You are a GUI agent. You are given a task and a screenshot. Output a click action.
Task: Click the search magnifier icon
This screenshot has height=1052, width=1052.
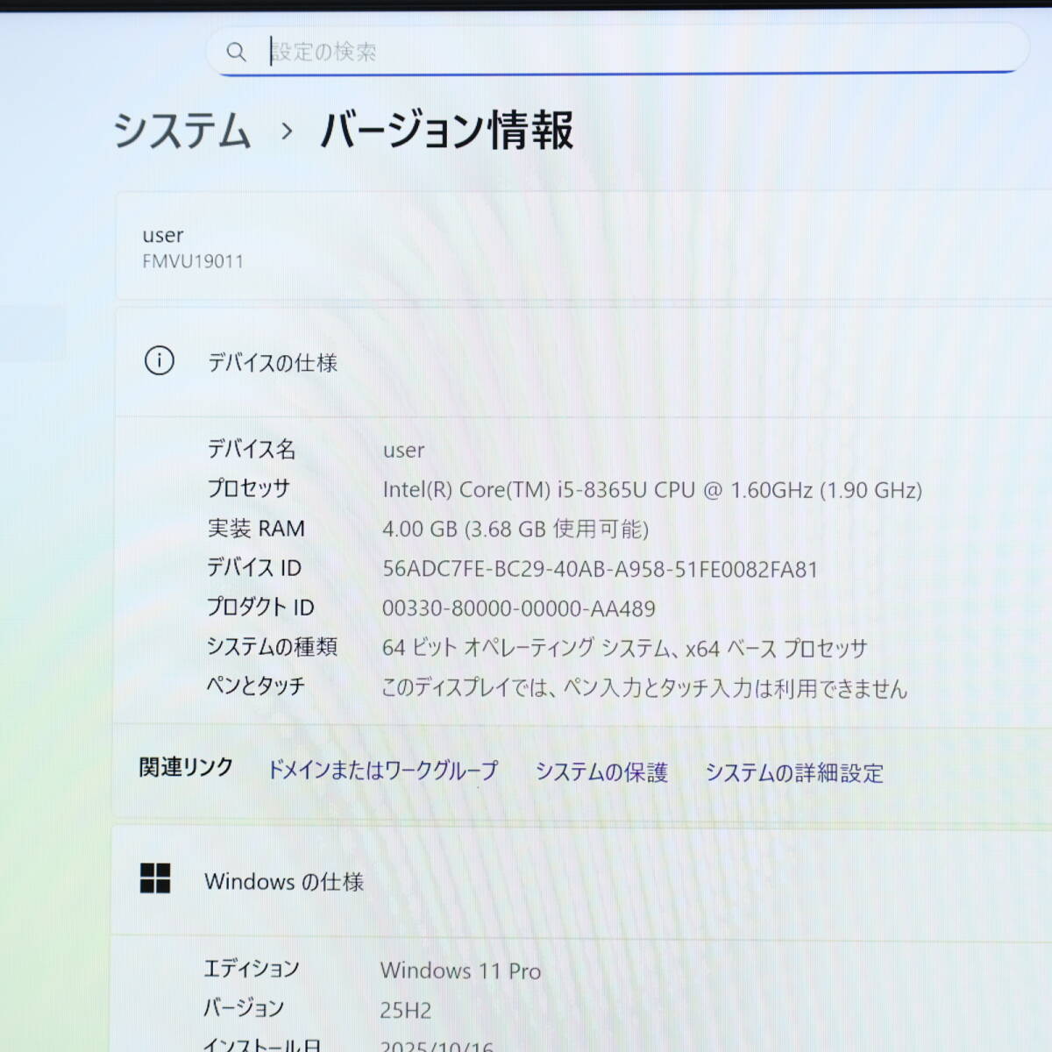point(236,52)
